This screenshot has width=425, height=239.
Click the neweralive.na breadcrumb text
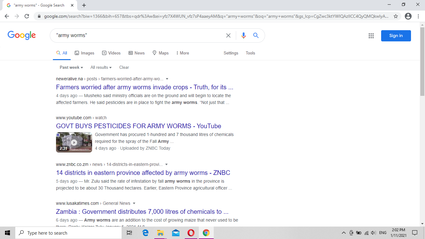(x=110, y=79)
